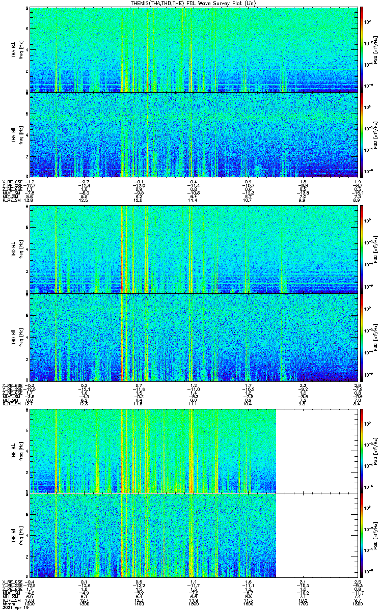Click the PSD color bar beside THD B-parallel panel

(362, 337)
